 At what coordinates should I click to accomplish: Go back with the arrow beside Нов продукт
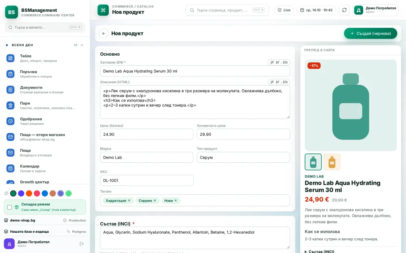click(x=104, y=33)
